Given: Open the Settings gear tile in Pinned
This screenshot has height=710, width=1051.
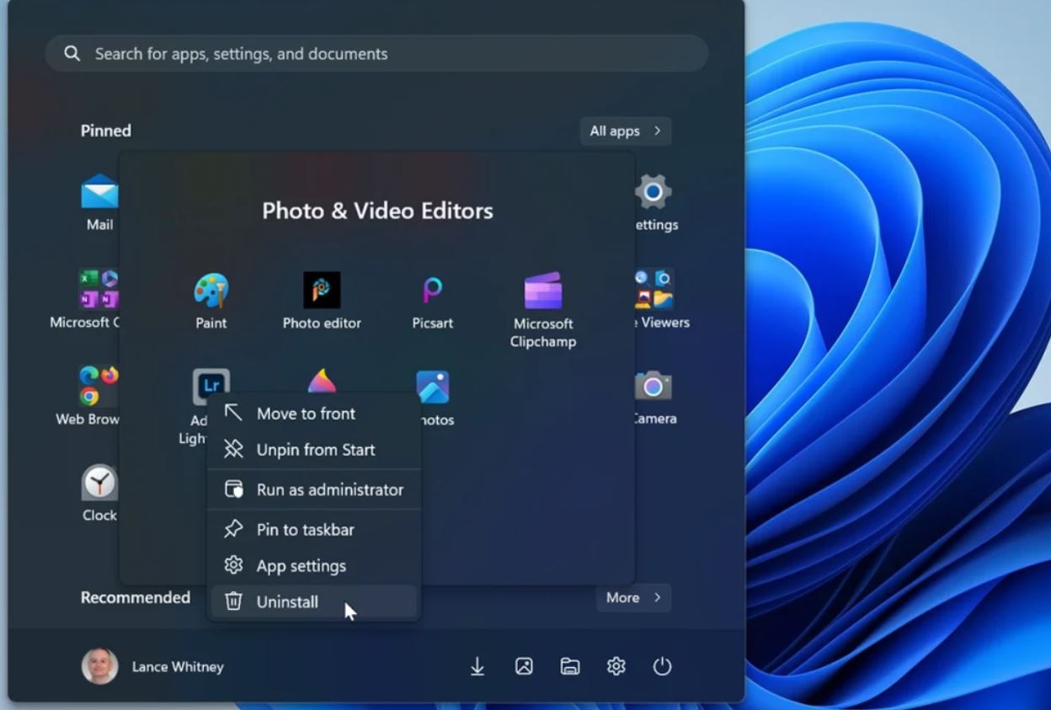Looking at the screenshot, I should [653, 192].
